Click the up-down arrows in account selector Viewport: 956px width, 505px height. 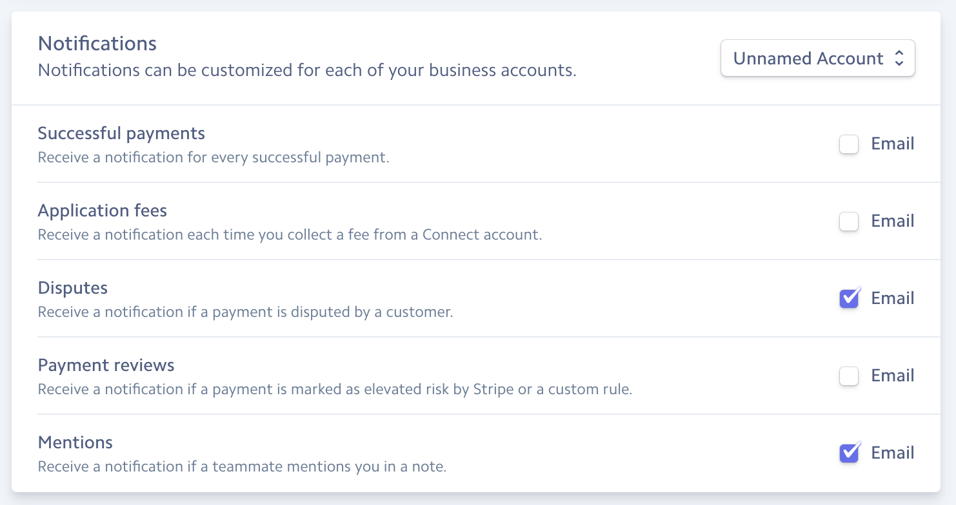point(899,59)
